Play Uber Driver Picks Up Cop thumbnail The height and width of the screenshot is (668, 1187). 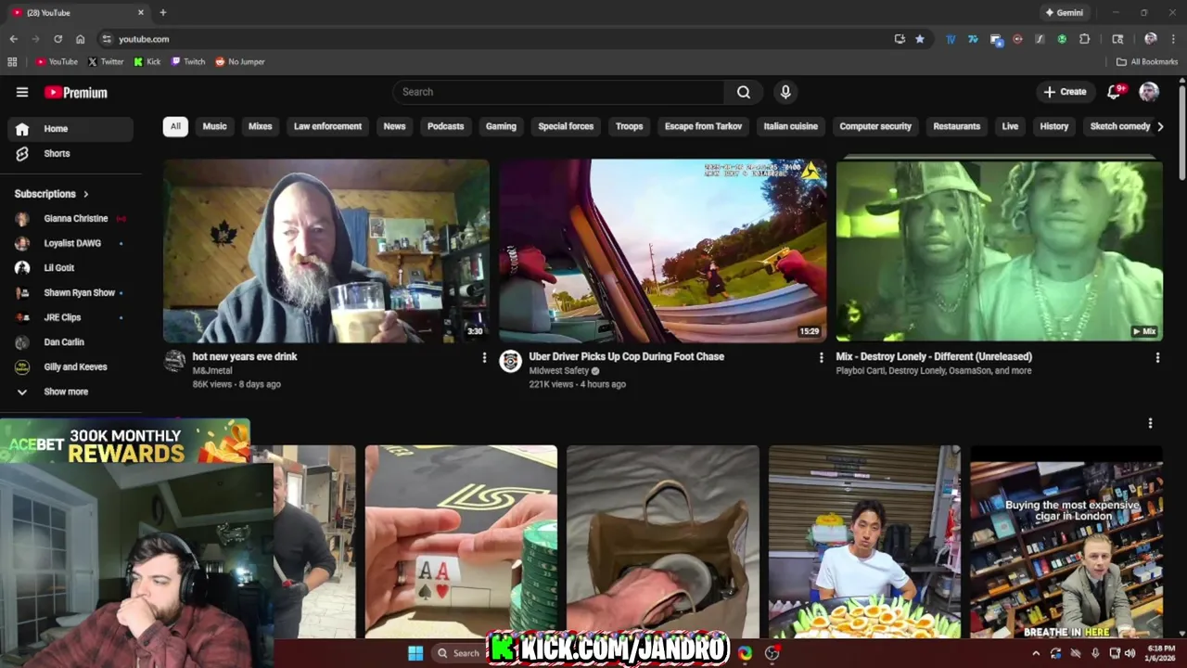(662, 250)
